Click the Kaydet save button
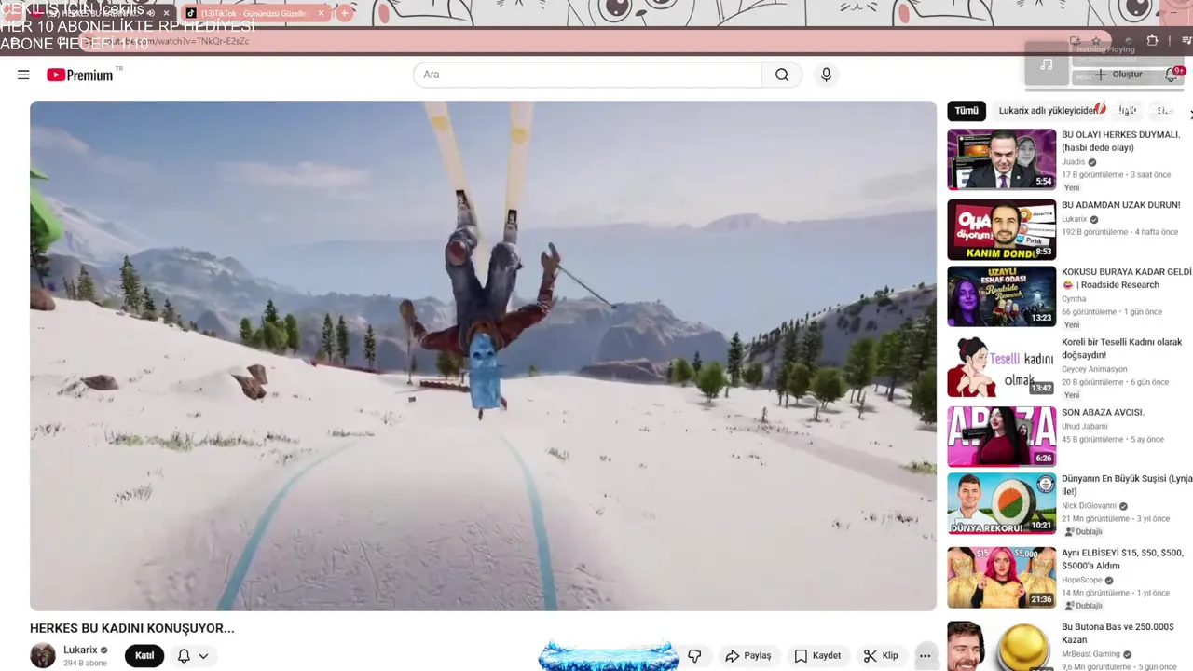The height and width of the screenshot is (671, 1193). click(x=817, y=655)
